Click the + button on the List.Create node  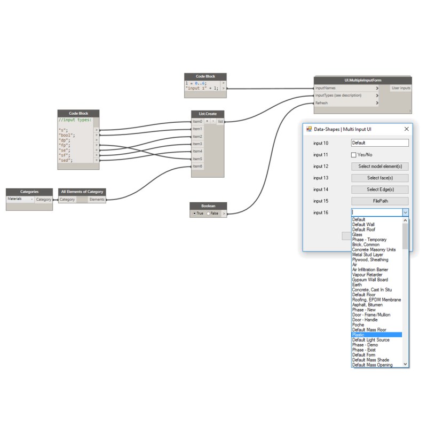[x=207, y=121]
